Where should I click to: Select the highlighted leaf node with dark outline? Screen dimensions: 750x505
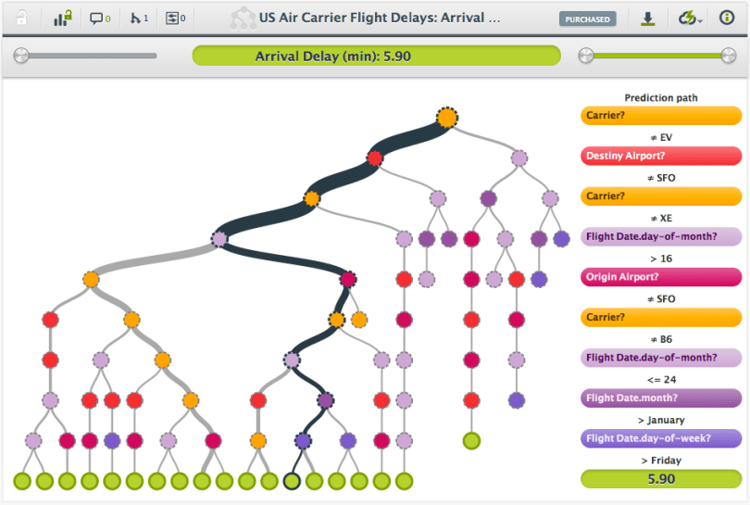tap(292, 481)
